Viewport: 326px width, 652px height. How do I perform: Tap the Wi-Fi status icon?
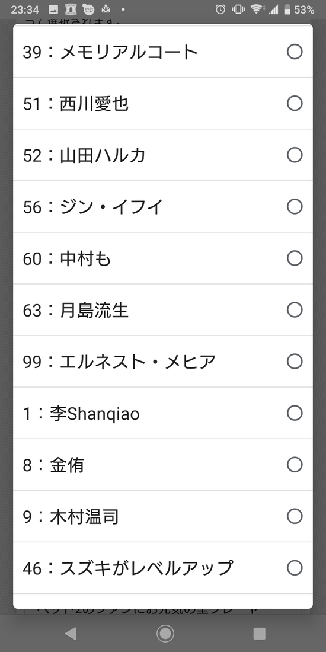pos(257,9)
